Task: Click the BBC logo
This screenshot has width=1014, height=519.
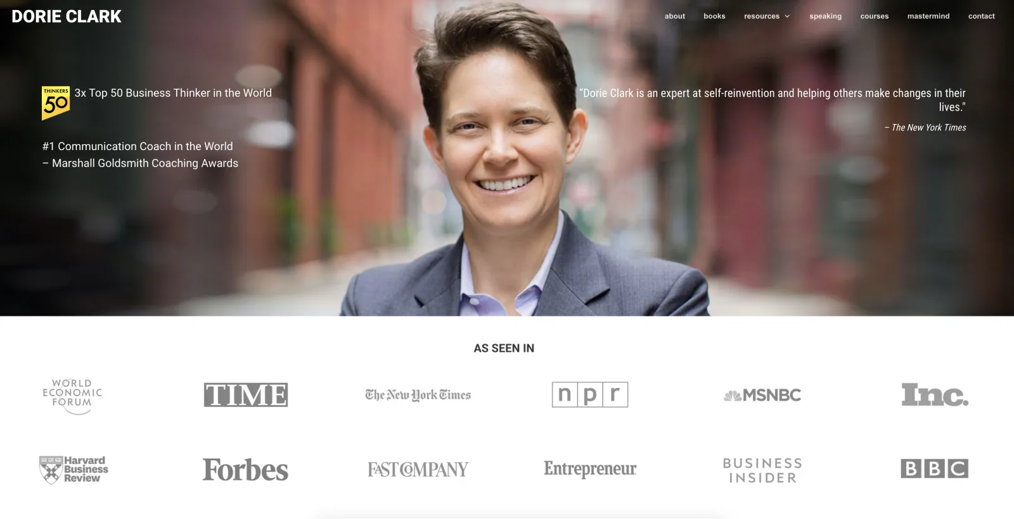Action: click(x=935, y=469)
